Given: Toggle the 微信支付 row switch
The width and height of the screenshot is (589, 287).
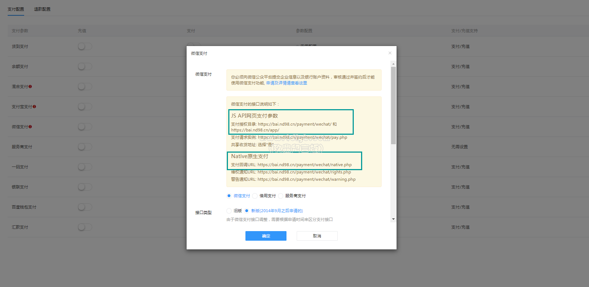Looking at the screenshot, I should click(x=85, y=127).
